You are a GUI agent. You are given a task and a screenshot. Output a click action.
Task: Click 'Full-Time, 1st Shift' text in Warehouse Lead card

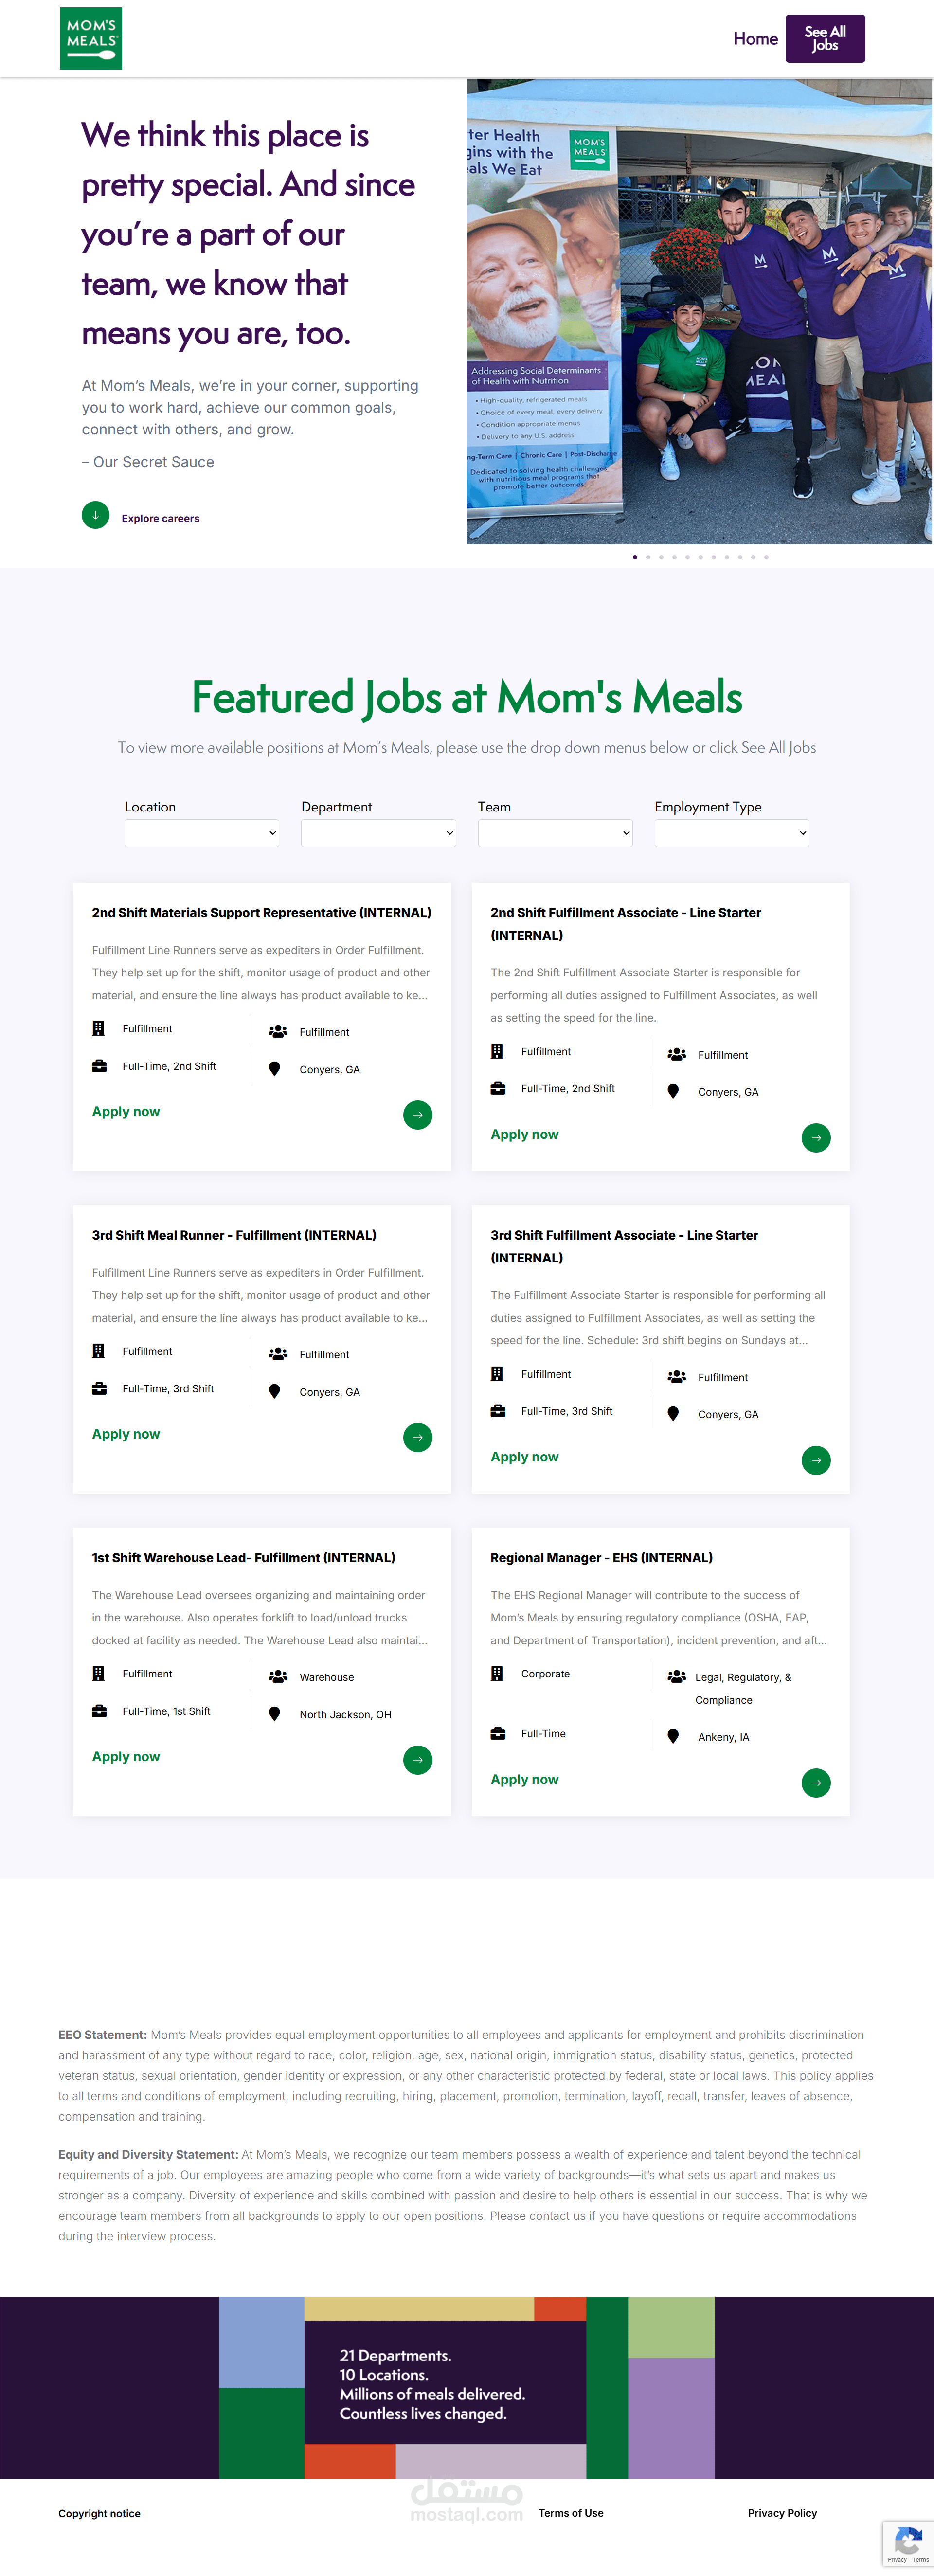pos(166,1712)
